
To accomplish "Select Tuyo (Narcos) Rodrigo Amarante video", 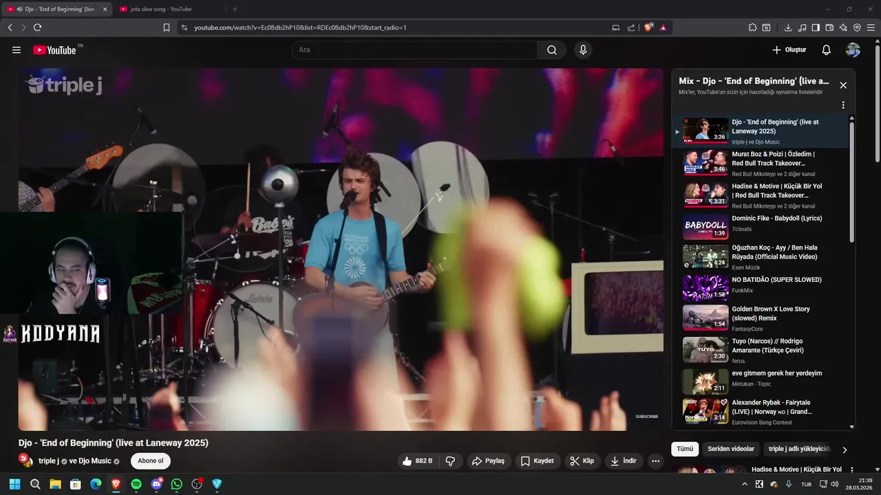I will click(761, 350).
